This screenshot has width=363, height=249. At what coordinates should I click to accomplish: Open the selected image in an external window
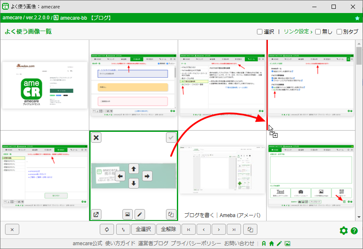click(96, 215)
